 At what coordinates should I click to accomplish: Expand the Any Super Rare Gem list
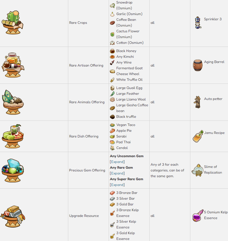click(x=117, y=185)
